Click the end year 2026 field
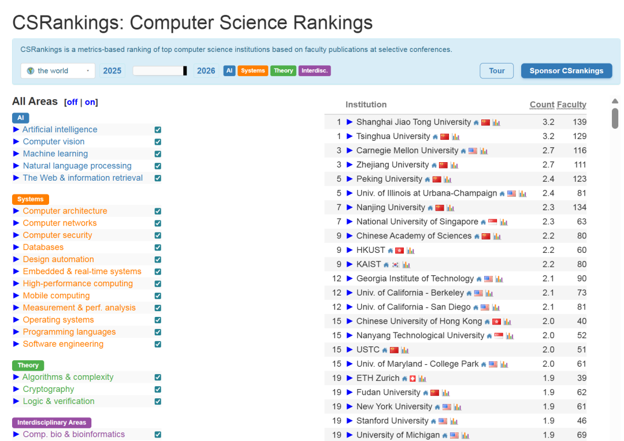Viewport: 624px width, 441px height. point(206,71)
